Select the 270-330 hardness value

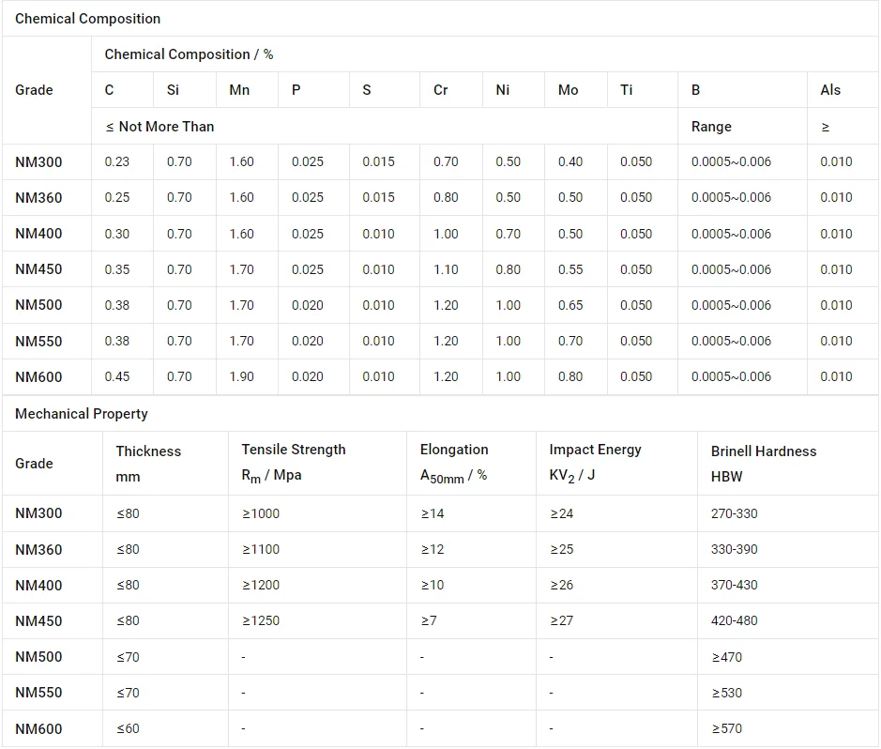pyautogui.click(x=734, y=513)
